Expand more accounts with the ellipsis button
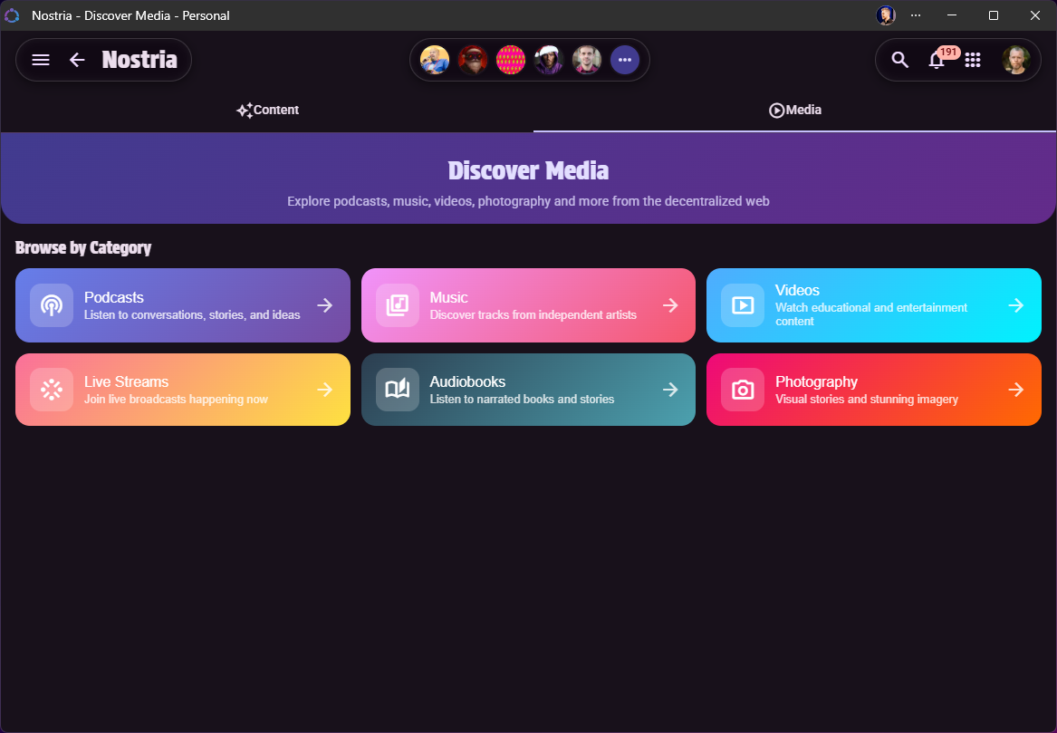Viewport: 1057px width, 733px height. (625, 59)
